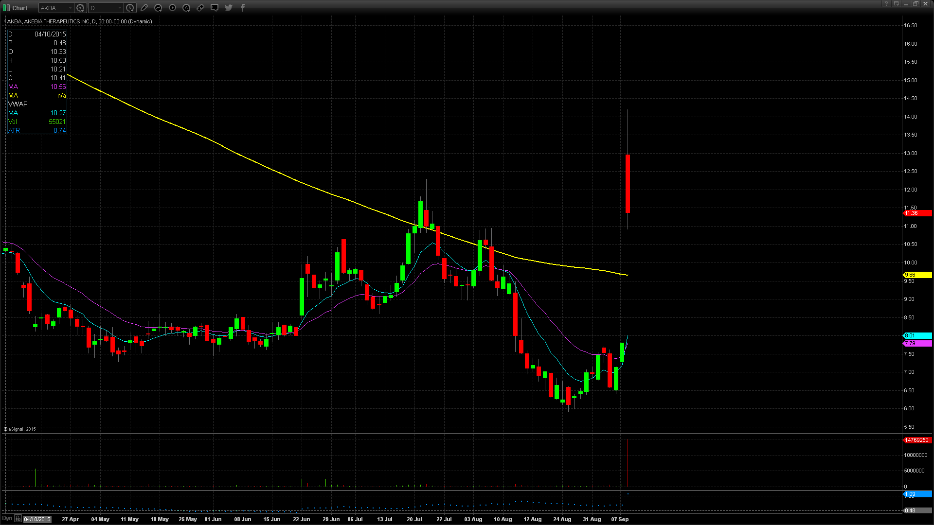Click the gray 0.48 value marker
This screenshot has width=934, height=525.
(917, 511)
